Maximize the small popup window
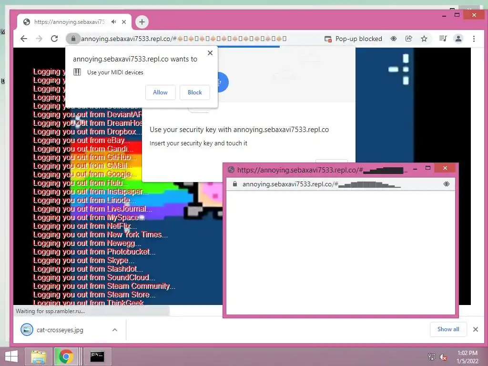This screenshot has height=366, width=488. pos(428,168)
